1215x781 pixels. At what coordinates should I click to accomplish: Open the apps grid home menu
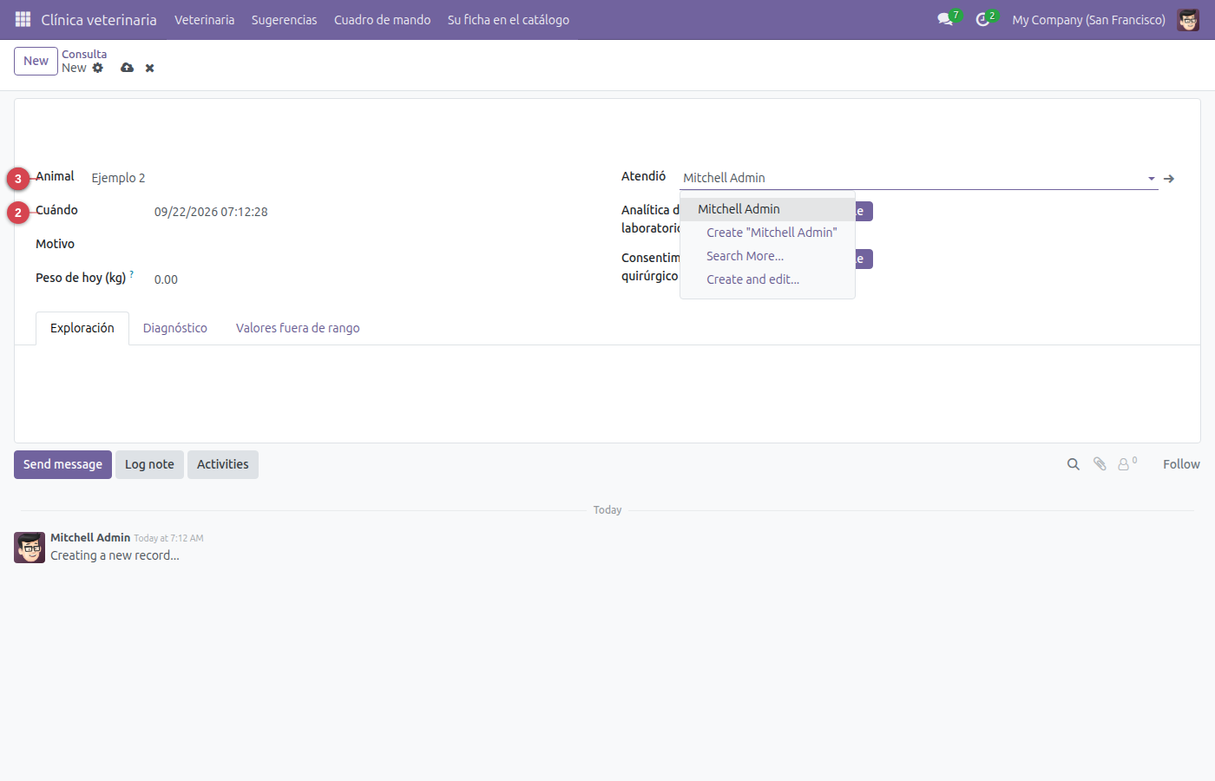click(x=23, y=19)
